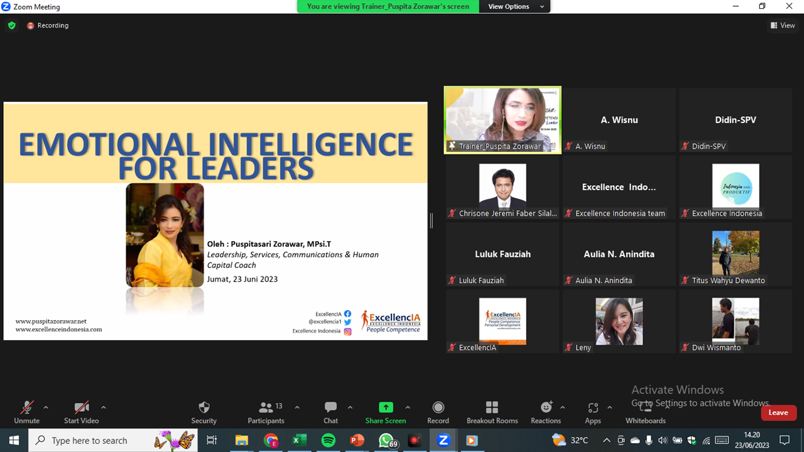Select Titus Wahyu Dewanto participant tile
Screen dimensions: 804x452
coord(736,254)
